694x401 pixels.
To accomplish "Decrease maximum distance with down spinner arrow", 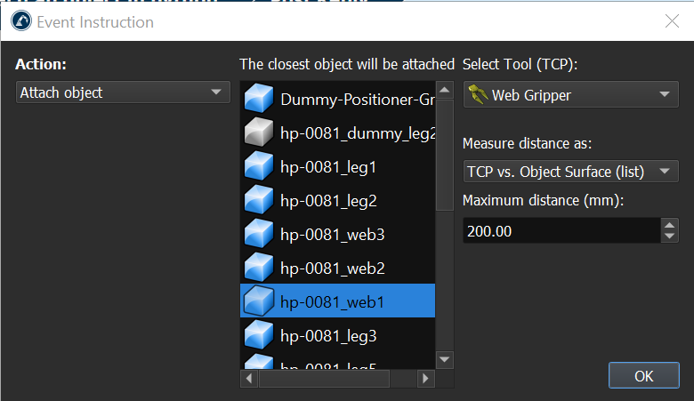I will coord(669,237).
